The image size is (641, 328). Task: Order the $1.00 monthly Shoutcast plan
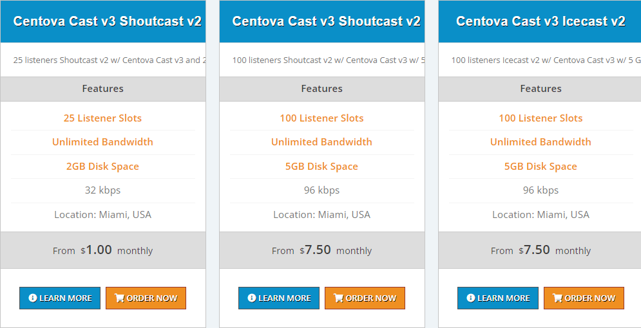[146, 298]
